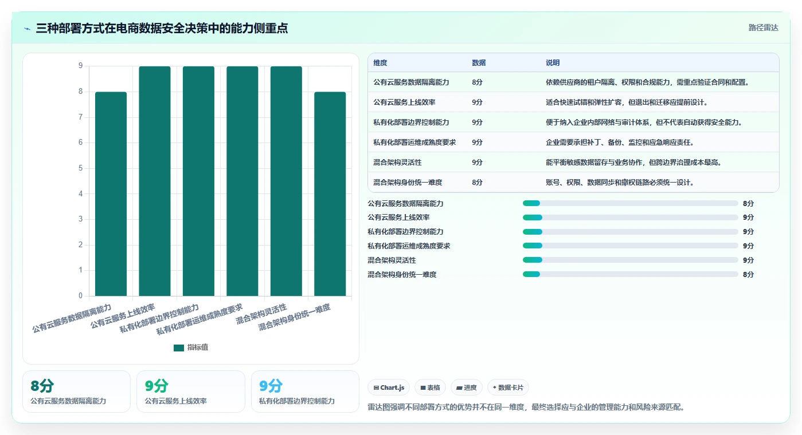Click x-axis label 公有云服务上线效率

tap(123, 315)
